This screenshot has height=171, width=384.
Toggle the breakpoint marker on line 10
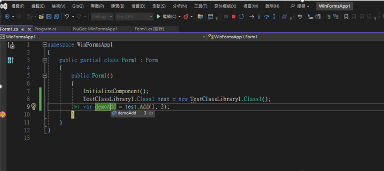tap(3, 114)
